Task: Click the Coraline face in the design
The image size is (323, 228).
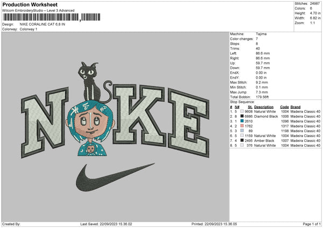Action: [90, 125]
